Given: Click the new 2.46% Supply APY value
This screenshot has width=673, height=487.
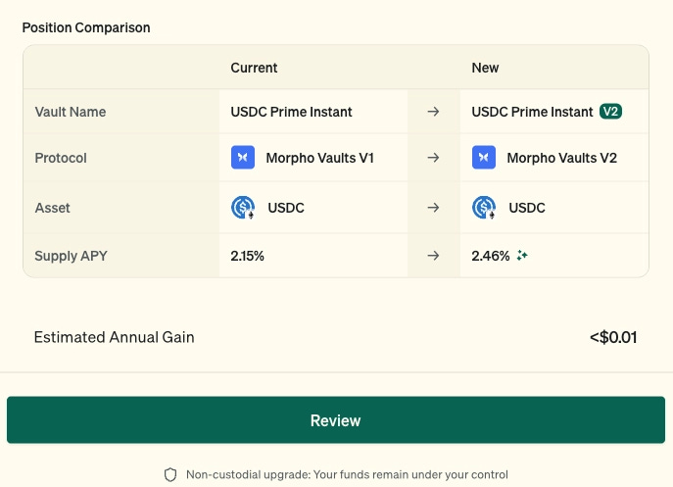Looking at the screenshot, I should [x=491, y=256].
